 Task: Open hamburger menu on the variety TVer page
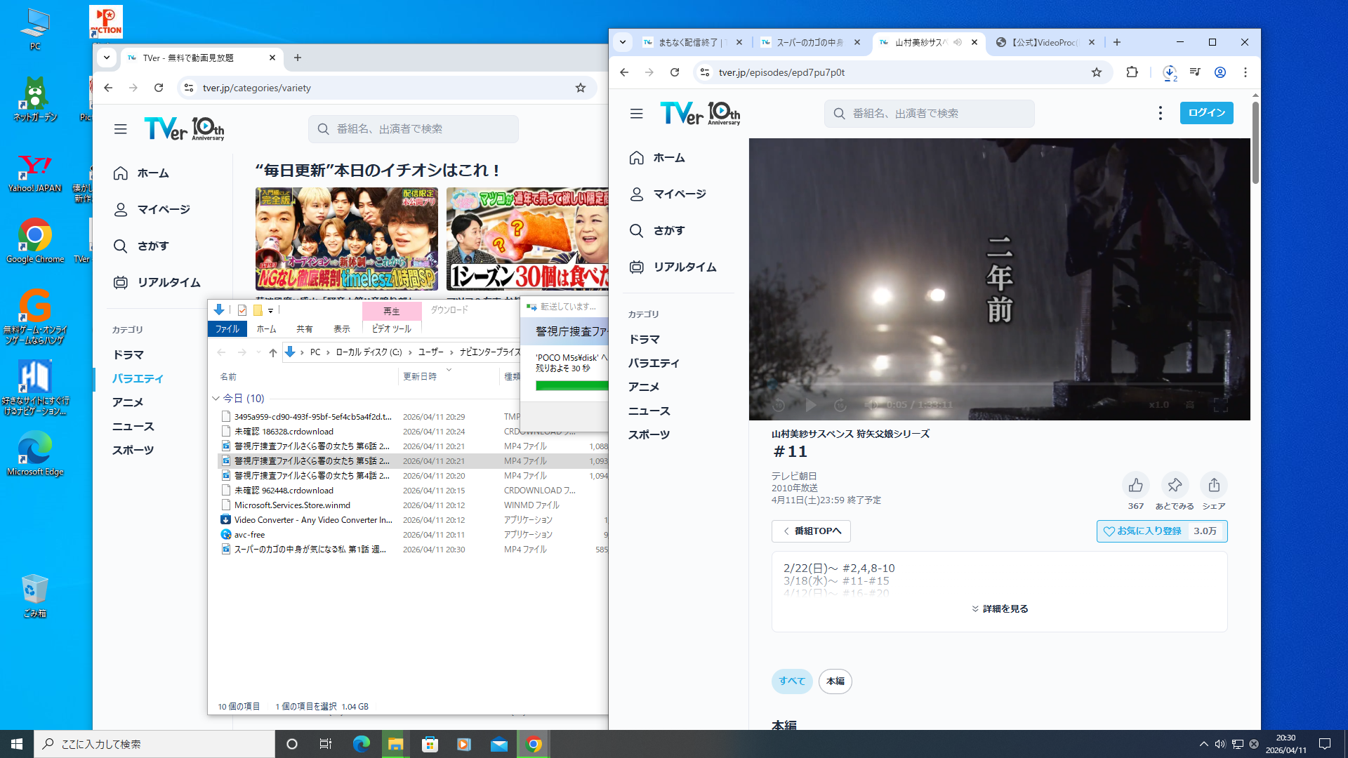(x=121, y=129)
